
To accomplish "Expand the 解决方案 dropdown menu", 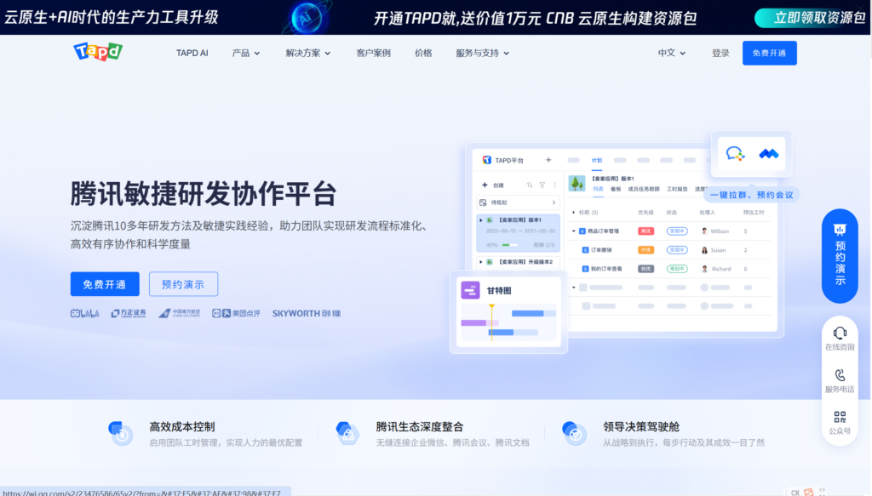I will [307, 53].
